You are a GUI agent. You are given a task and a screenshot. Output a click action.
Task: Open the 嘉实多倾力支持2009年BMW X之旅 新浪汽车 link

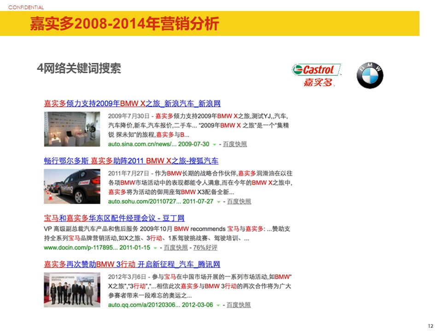[x=132, y=103]
